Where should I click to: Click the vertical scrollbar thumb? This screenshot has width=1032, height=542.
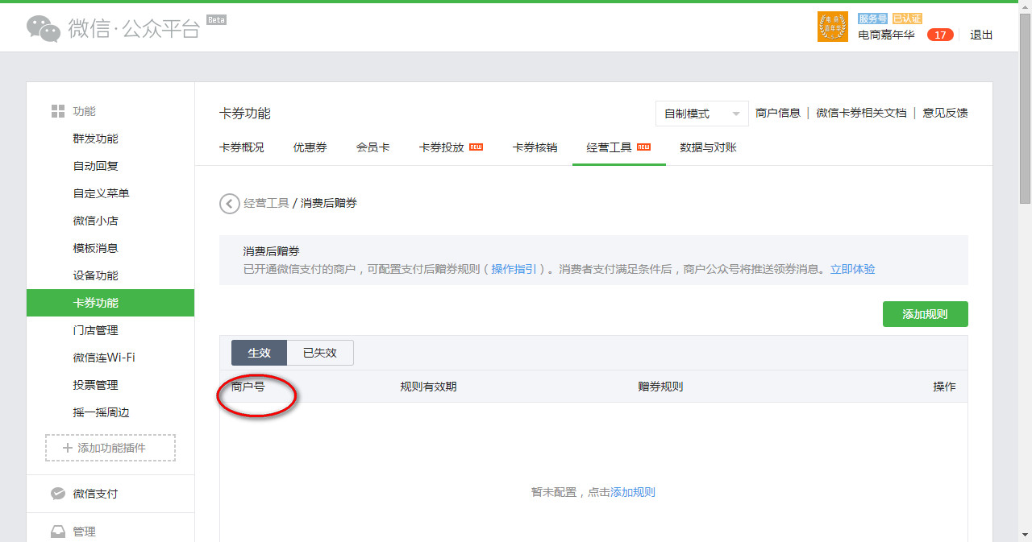pyautogui.click(x=1025, y=109)
